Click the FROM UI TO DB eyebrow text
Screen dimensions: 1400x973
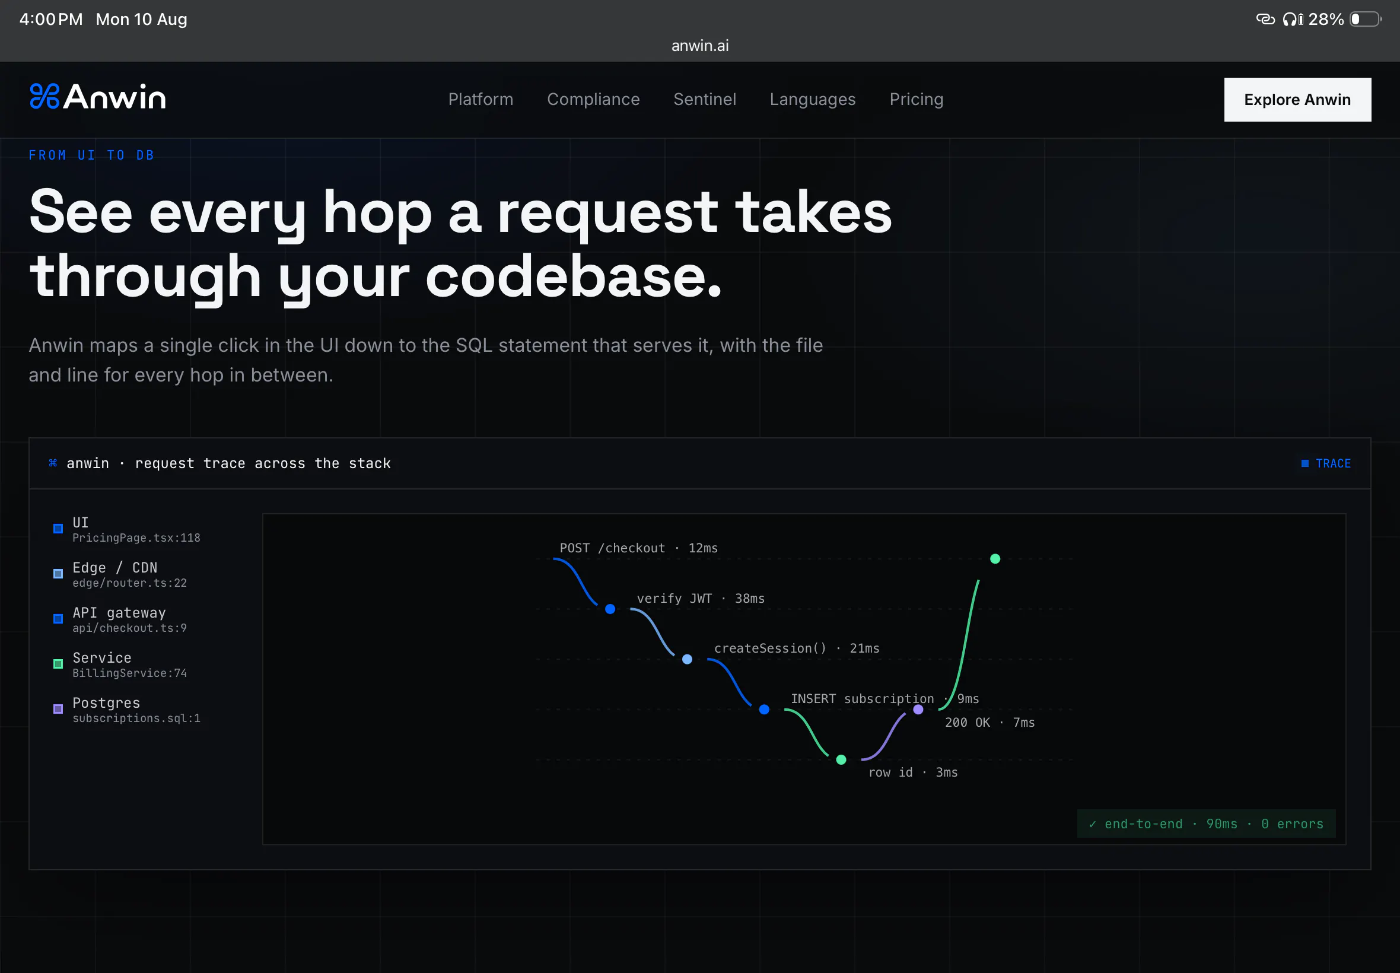coord(91,155)
